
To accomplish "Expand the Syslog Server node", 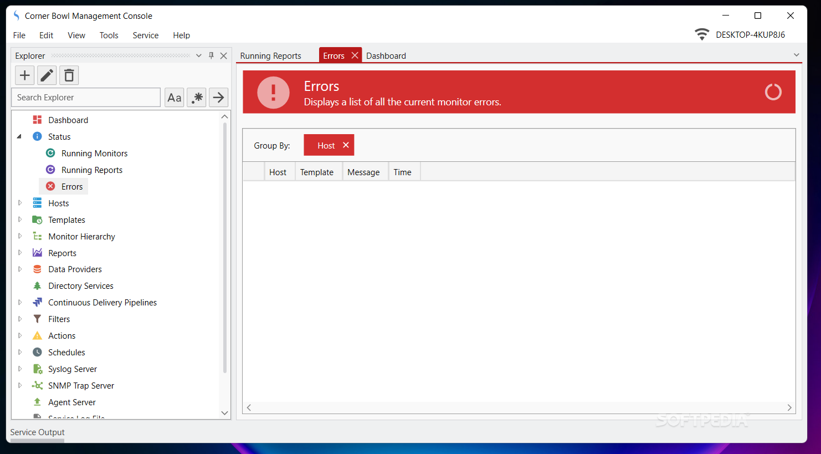I will point(20,369).
